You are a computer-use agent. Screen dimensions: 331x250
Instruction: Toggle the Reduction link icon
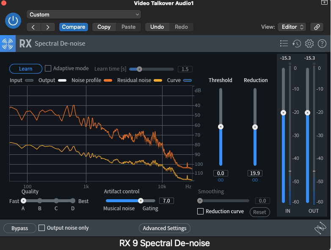(255, 180)
